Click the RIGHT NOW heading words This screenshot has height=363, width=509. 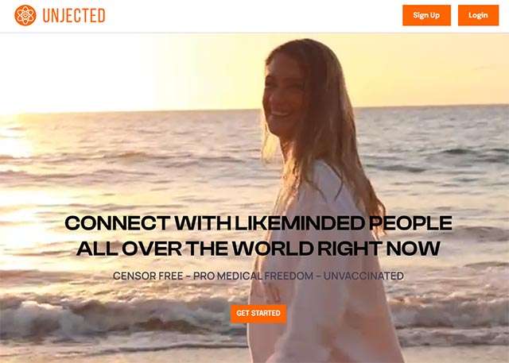click(379, 249)
